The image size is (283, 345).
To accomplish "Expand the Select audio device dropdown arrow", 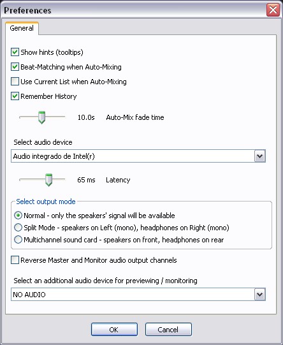I will (x=260, y=156).
